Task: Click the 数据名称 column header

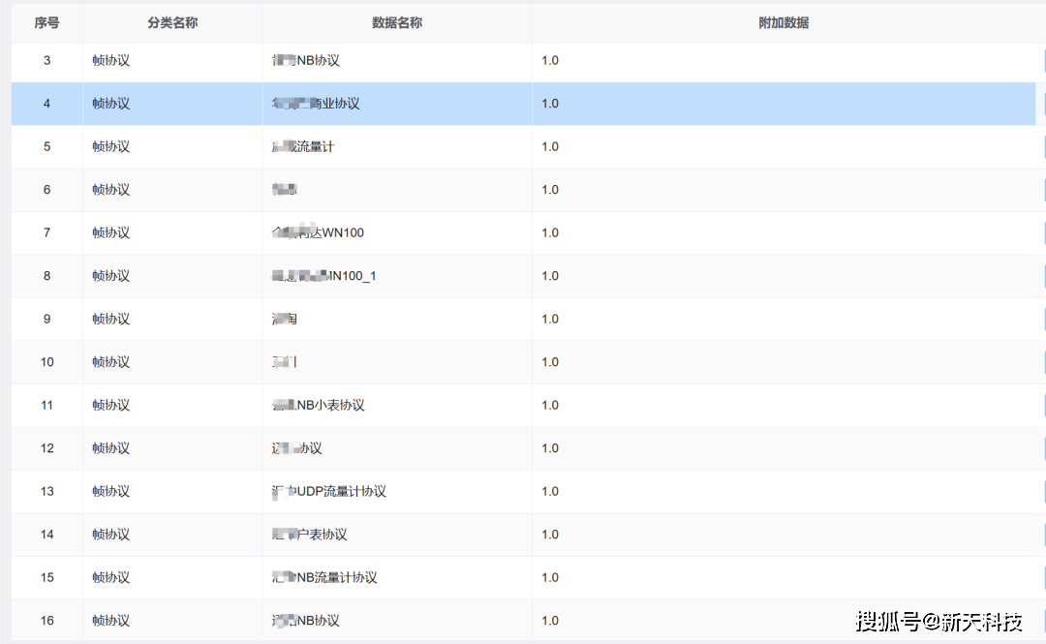Action: [397, 22]
